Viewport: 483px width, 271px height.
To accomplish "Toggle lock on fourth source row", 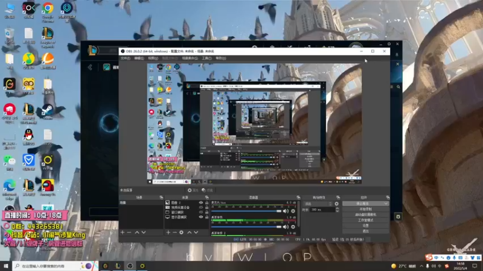I will (206, 217).
